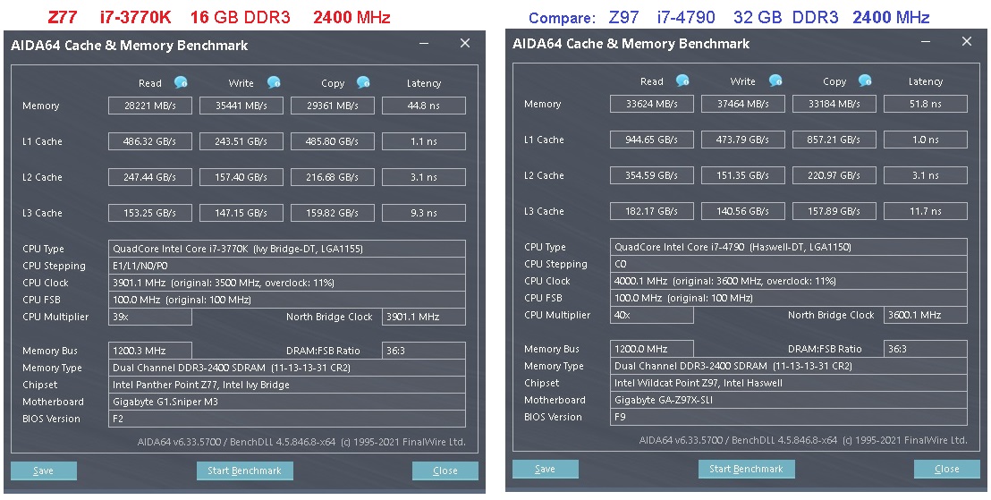Click CPU Stepping field C0
The height and width of the screenshot is (500, 991).
click(x=789, y=264)
